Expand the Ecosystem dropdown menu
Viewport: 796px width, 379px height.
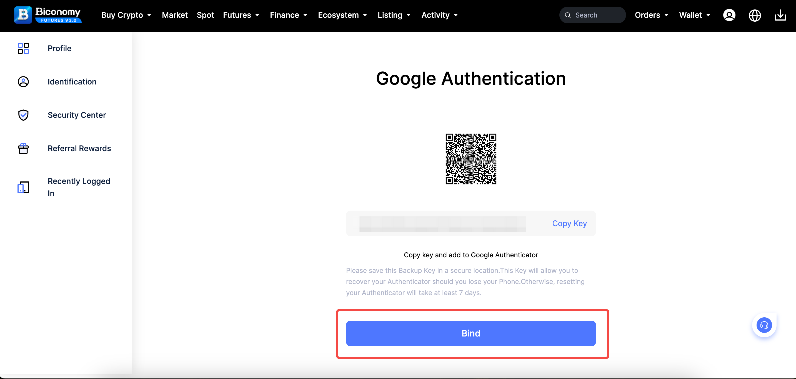coord(342,15)
